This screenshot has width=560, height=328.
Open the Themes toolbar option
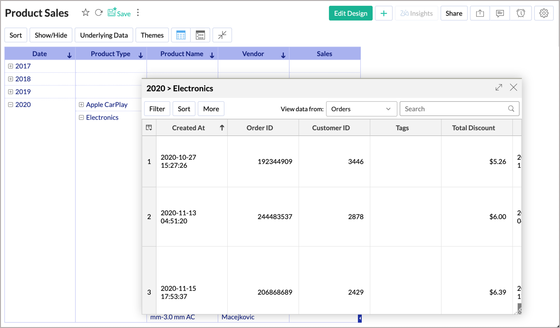click(x=152, y=35)
